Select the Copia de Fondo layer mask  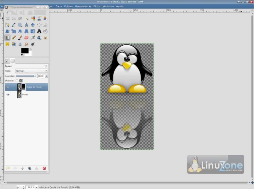click(x=24, y=87)
